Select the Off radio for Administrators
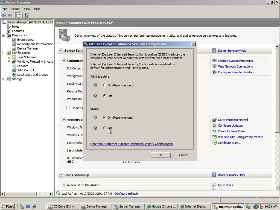280x210 pixels. pyautogui.click(x=105, y=96)
